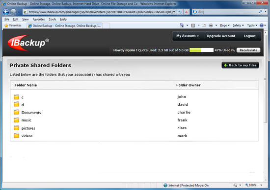Open a new blank tab
The width and height of the screenshot is (270, 190).
point(106,26)
